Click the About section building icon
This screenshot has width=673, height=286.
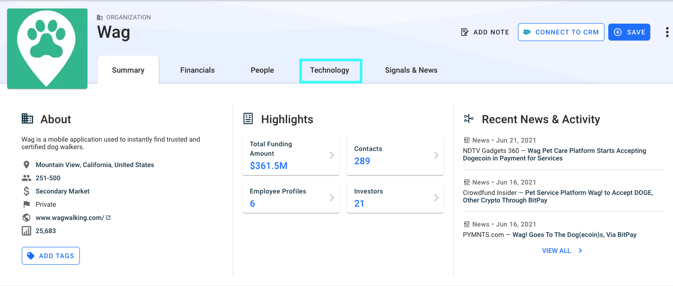[27, 119]
